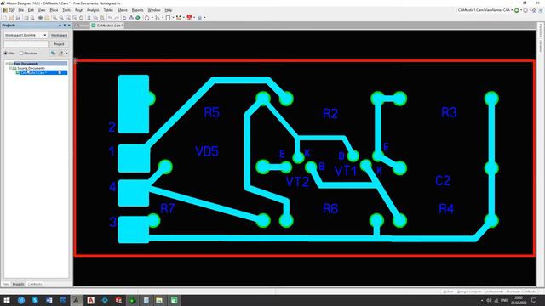
Task: Click the Cut (scissors) toolbar icon
Action: [89, 18]
